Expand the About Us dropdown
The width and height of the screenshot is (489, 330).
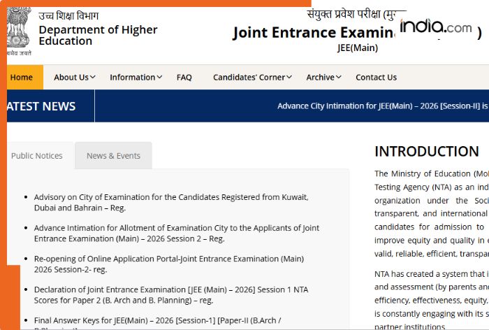pyautogui.click(x=75, y=77)
